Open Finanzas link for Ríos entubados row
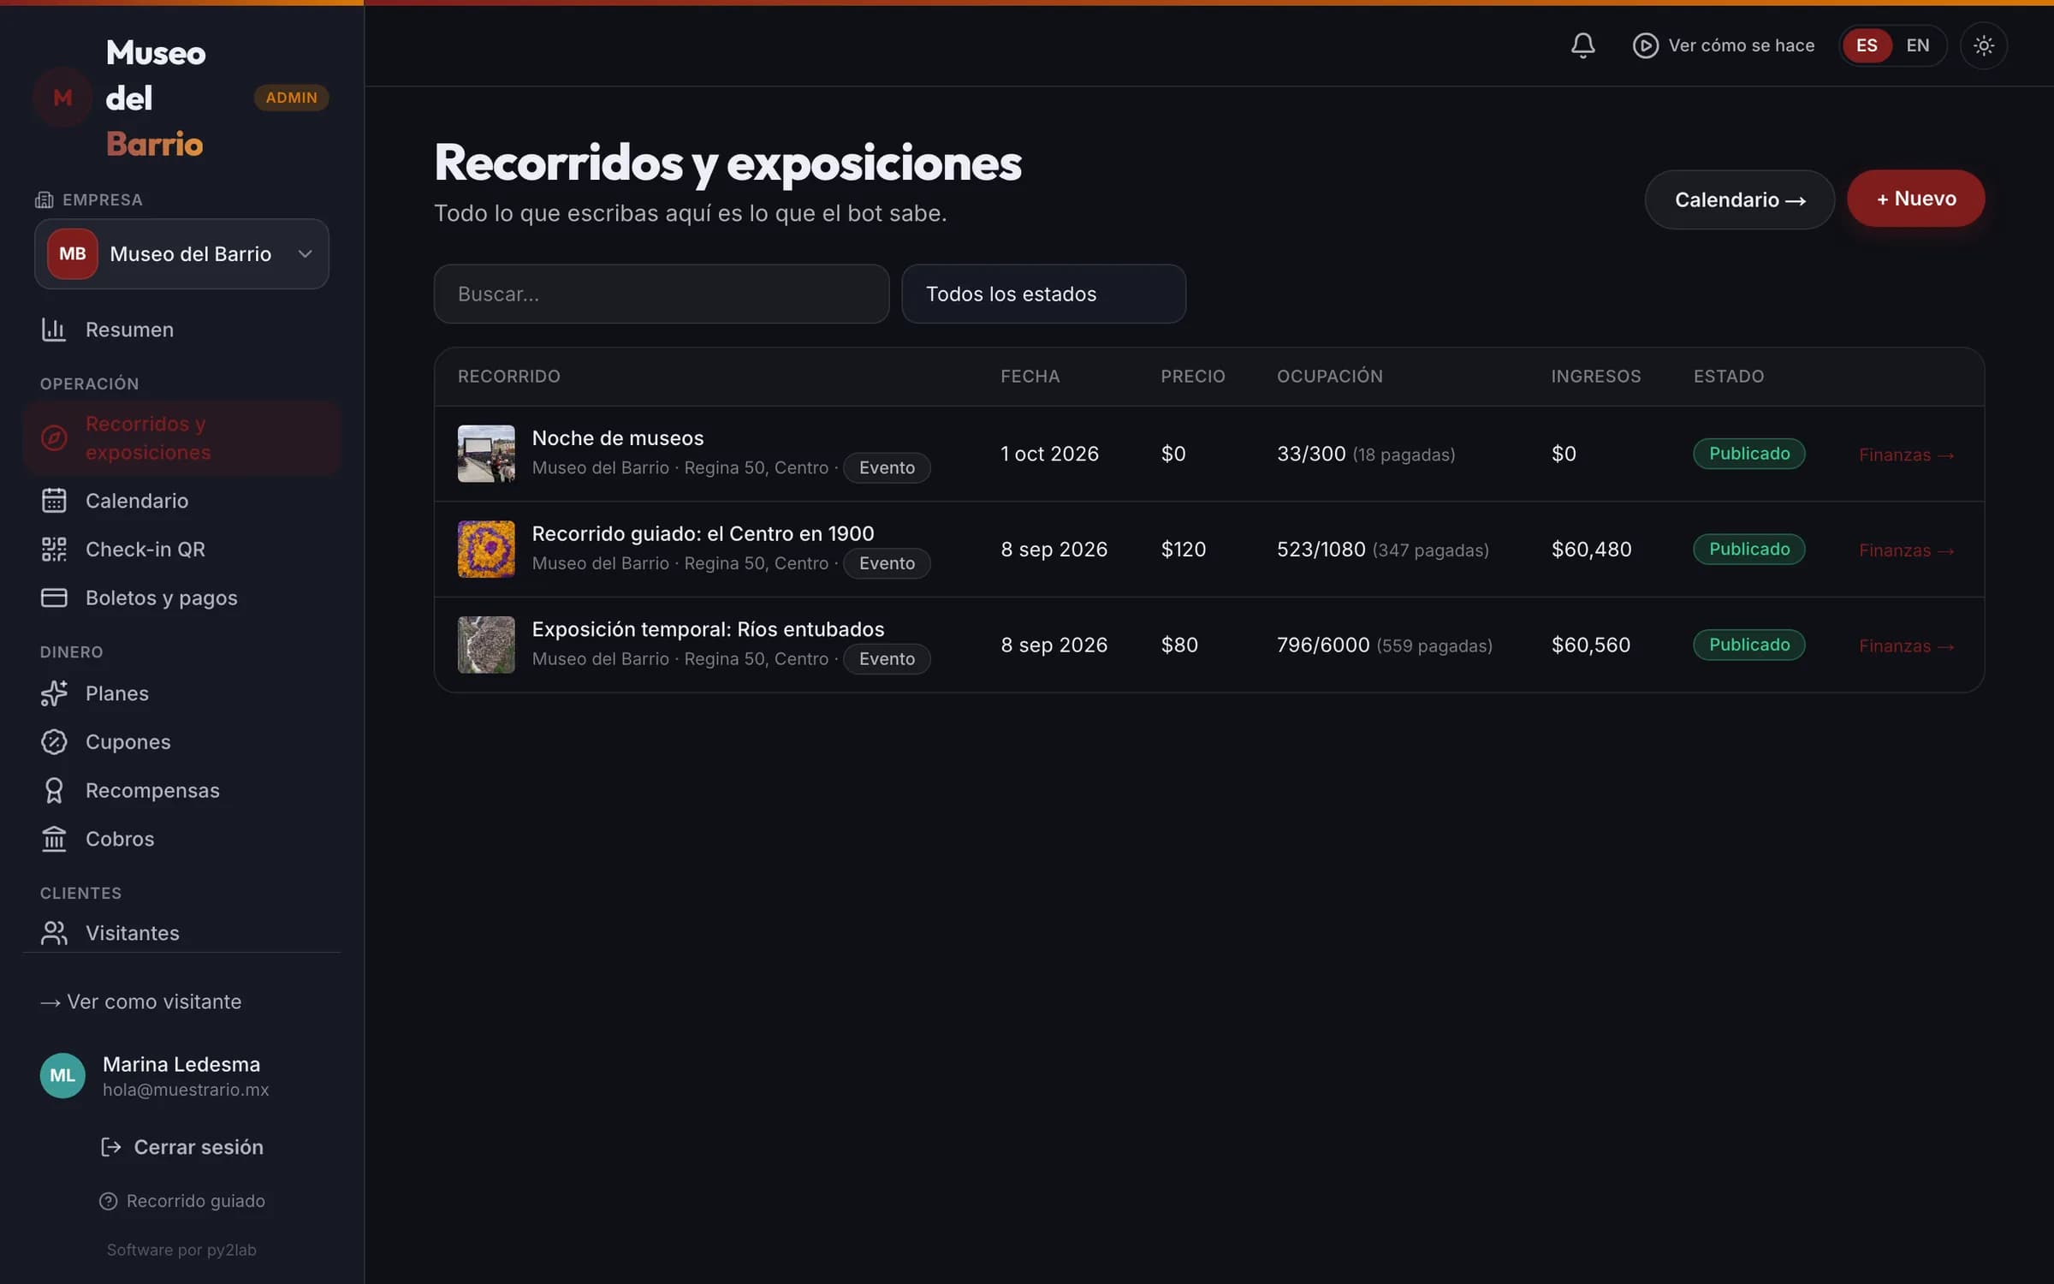Image resolution: width=2054 pixels, height=1284 pixels. pyautogui.click(x=1906, y=645)
